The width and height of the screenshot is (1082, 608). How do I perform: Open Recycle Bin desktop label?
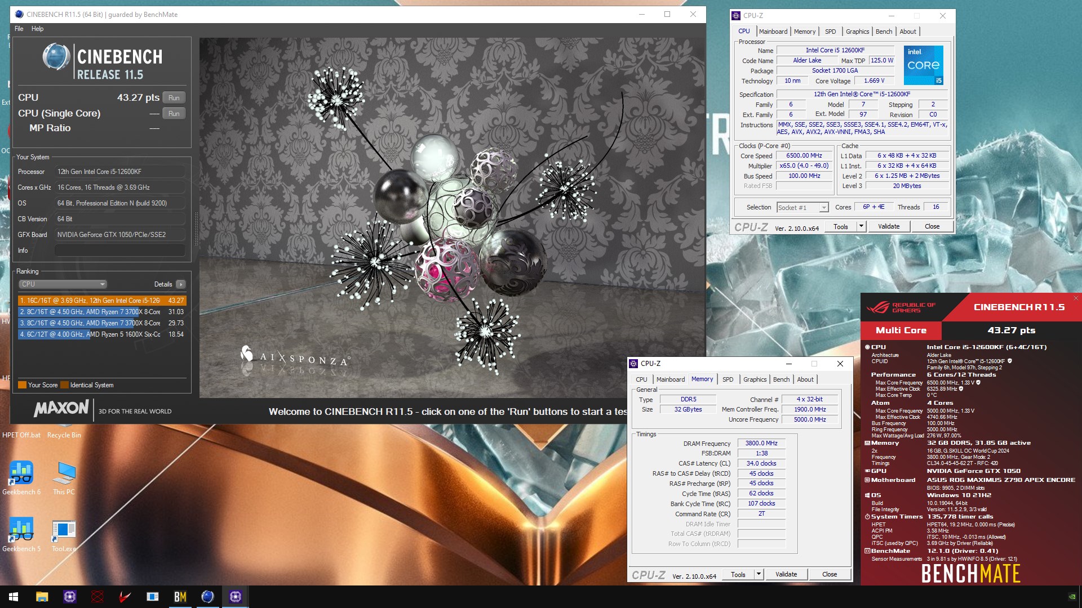point(64,435)
